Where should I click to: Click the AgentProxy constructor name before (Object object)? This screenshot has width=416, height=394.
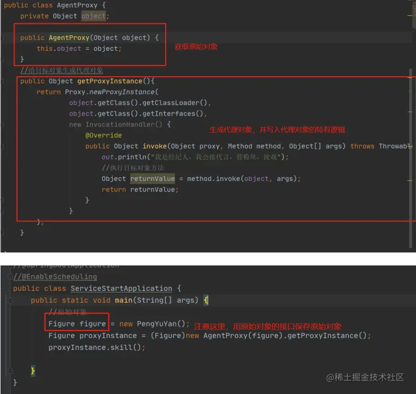pyautogui.click(x=69, y=38)
